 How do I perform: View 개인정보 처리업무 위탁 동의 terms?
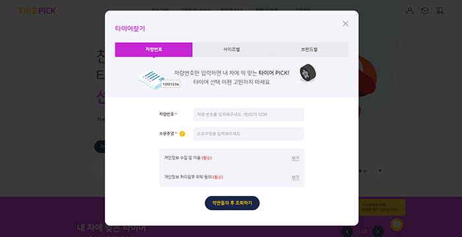[295, 177]
